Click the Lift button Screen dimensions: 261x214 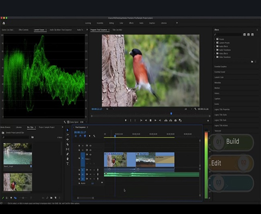166,120
